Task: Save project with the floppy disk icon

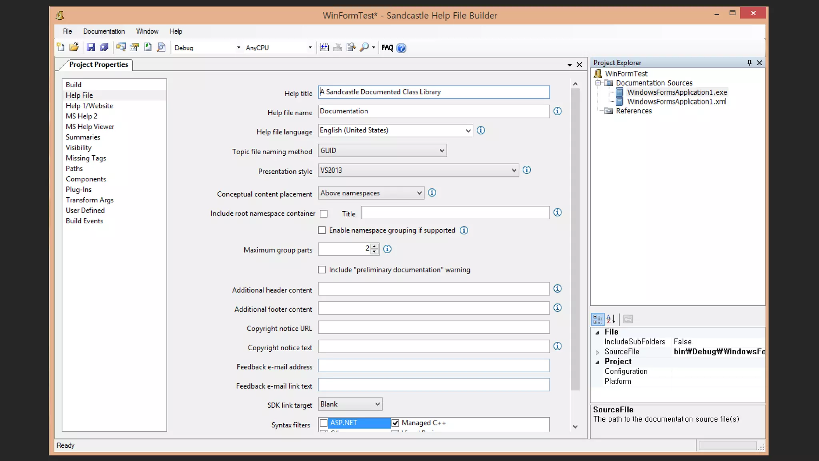Action: [91, 47]
